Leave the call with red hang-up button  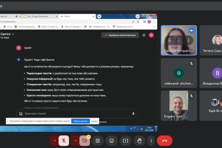point(165,141)
